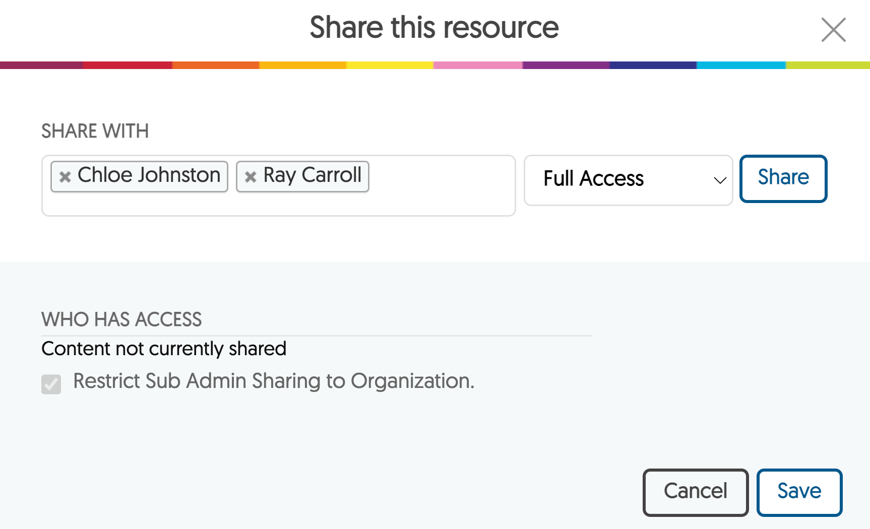Save the sharing settings

coord(799,492)
